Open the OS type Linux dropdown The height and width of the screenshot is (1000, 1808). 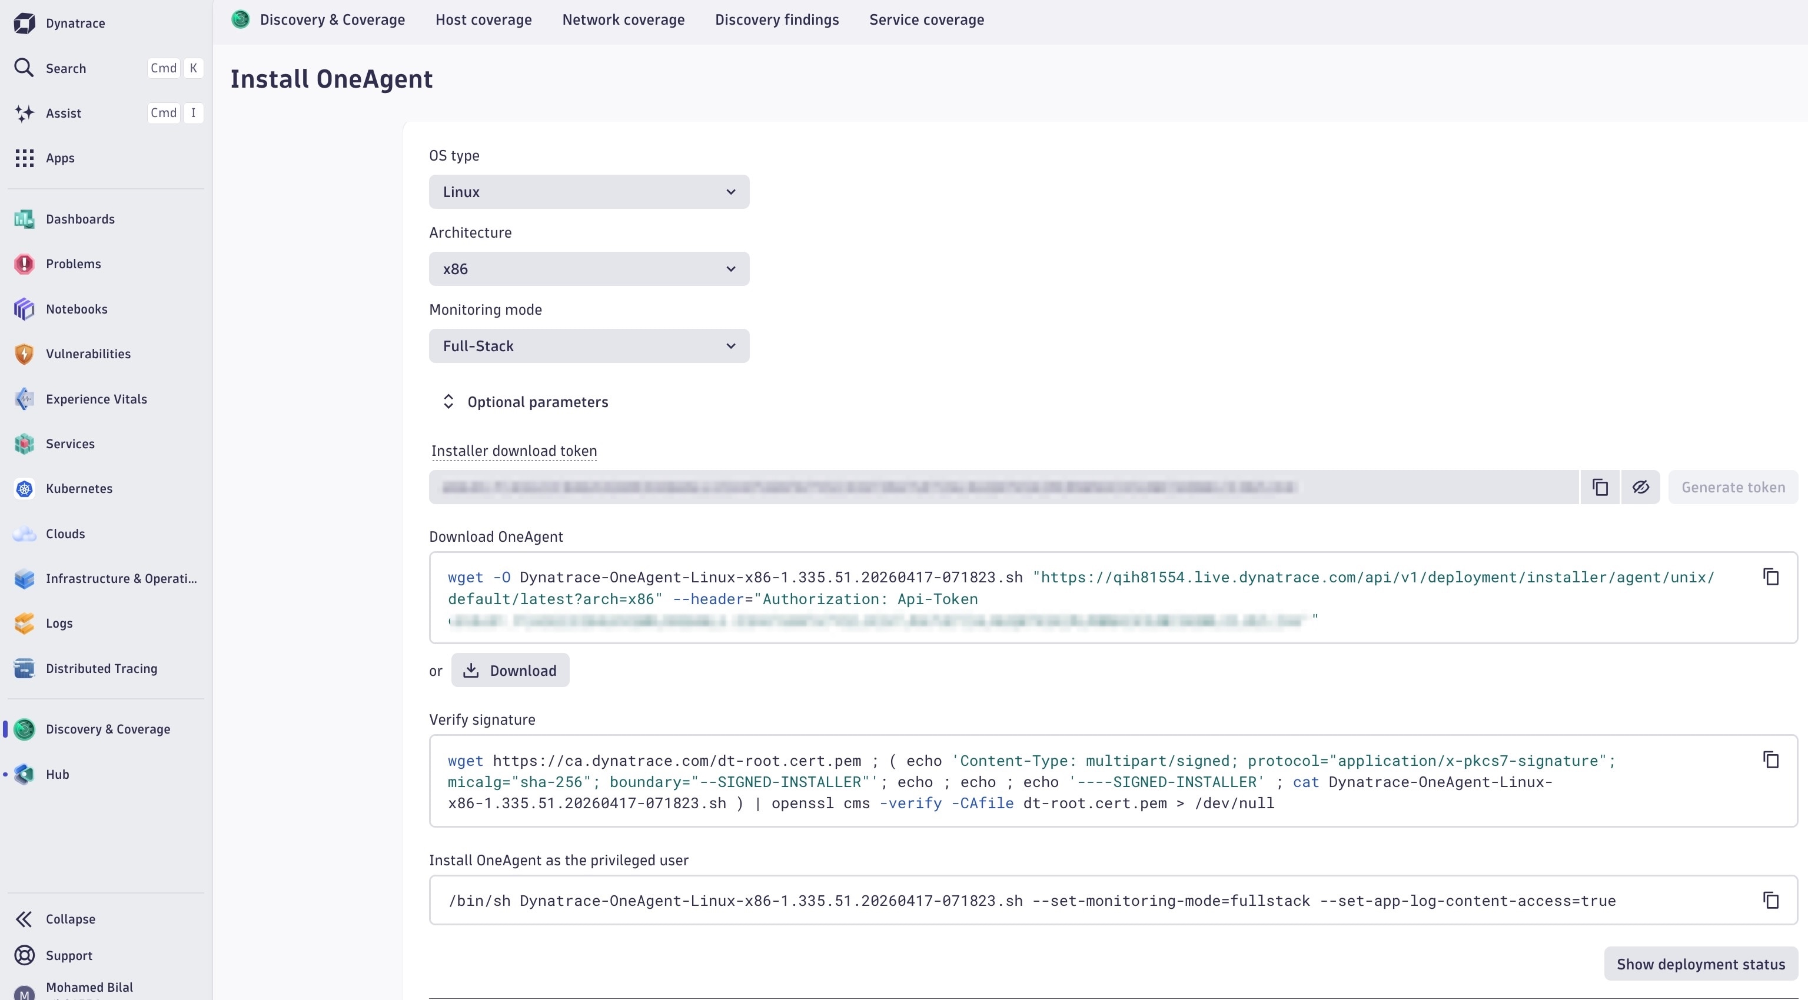click(588, 191)
